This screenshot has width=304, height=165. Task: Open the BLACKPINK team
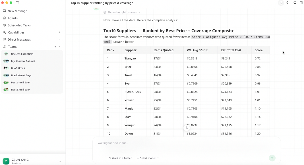click(18, 68)
